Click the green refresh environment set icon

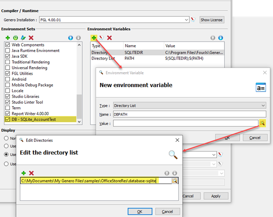[16, 38]
